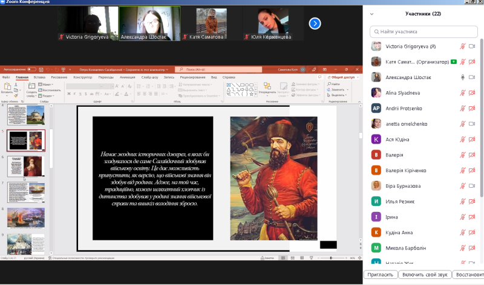484x285 pixels.
Task: Click the camera icon in anetta omelchenko's row
Action: (x=472, y=124)
